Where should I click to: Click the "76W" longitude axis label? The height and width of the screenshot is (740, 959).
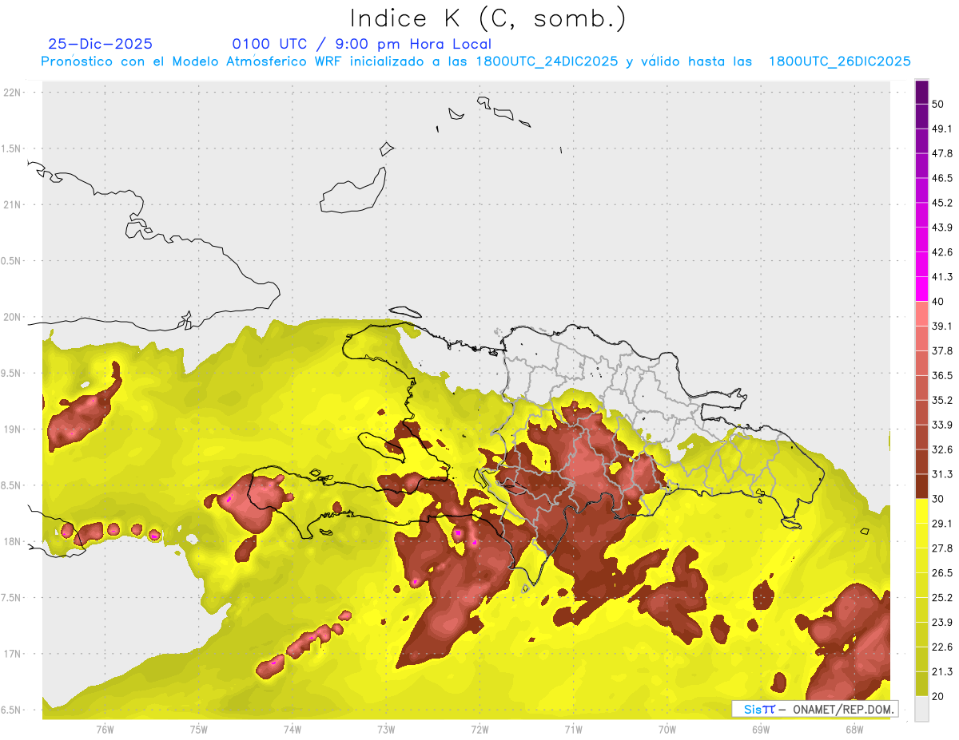coord(105,729)
